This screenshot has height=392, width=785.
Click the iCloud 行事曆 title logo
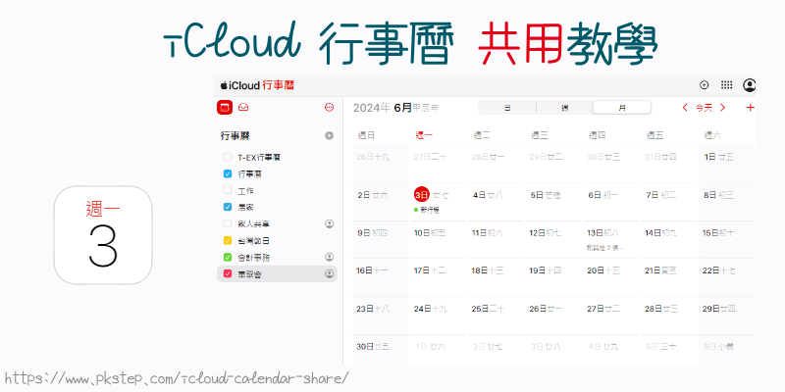tap(257, 85)
